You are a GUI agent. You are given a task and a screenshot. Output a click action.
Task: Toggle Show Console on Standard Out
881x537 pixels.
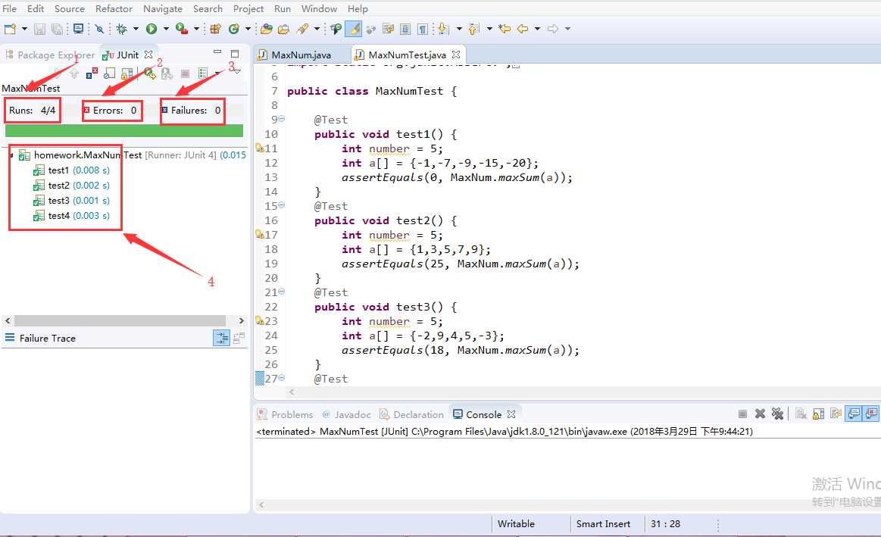click(x=854, y=414)
